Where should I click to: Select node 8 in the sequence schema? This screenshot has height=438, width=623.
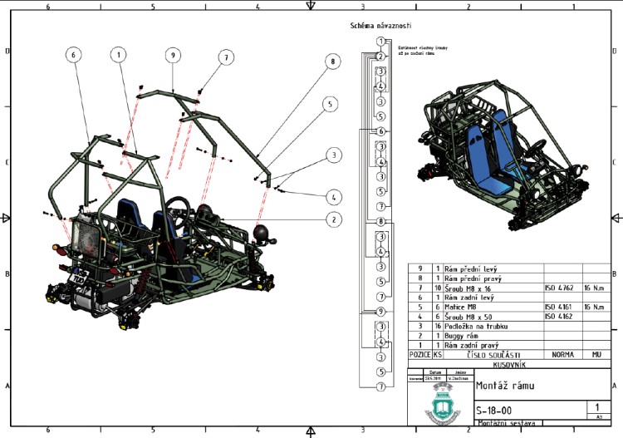380,222
